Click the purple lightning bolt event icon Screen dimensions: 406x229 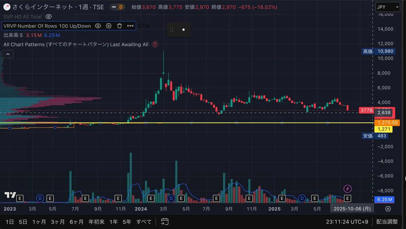[347, 189]
